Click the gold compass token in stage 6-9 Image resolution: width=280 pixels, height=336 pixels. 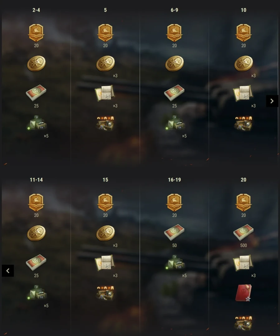(174, 63)
